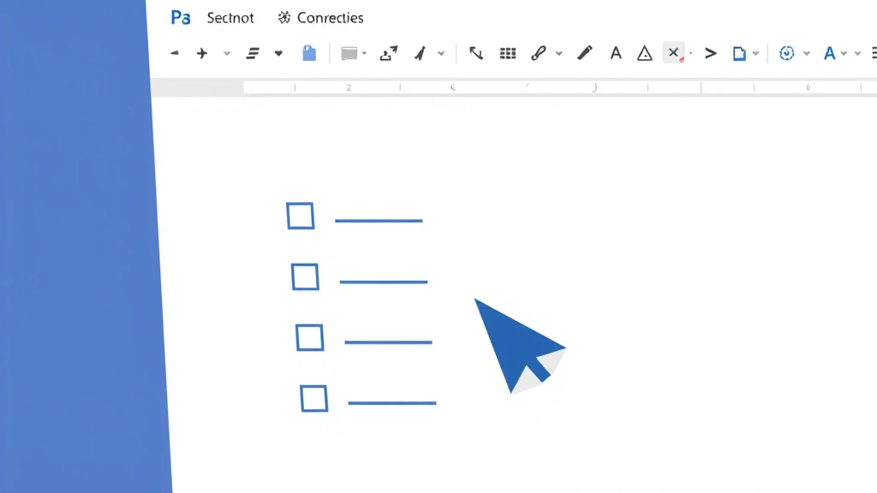
Task: Open the Sectnot menu
Action: [230, 17]
